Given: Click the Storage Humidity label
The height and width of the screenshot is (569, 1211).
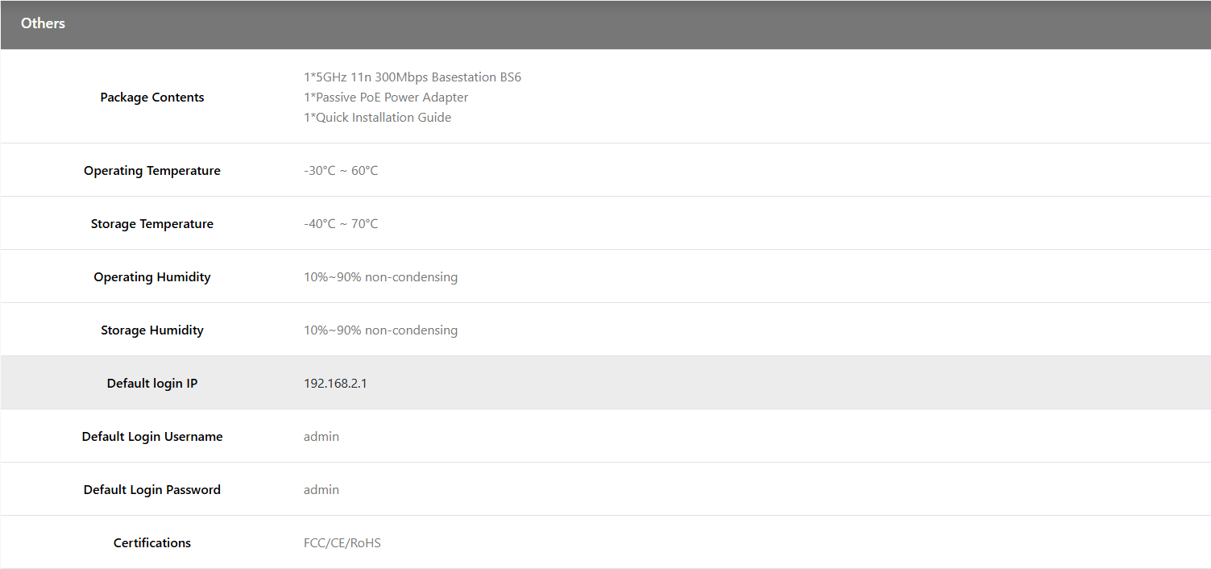Looking at the screenshot, I should (152, 330).
